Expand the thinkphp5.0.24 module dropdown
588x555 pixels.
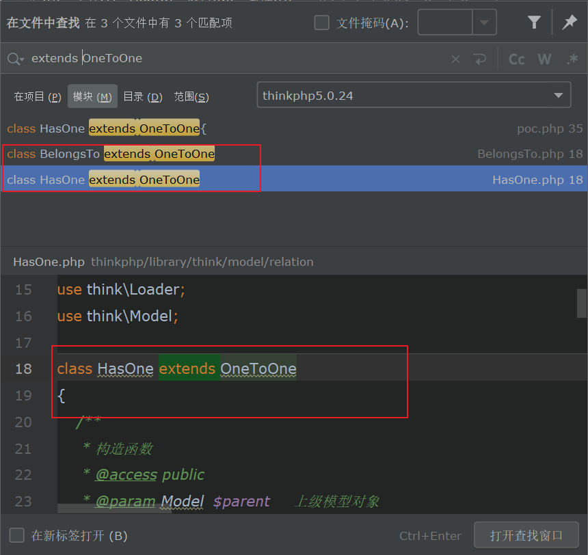(x=558, y=96)
